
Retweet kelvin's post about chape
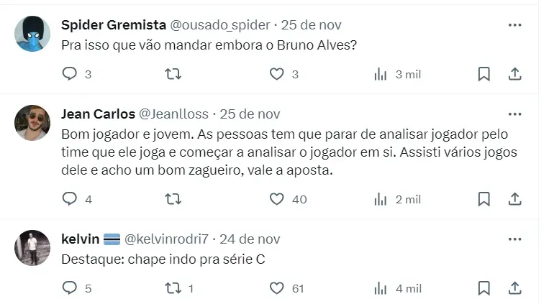click(x=173, y=288)
